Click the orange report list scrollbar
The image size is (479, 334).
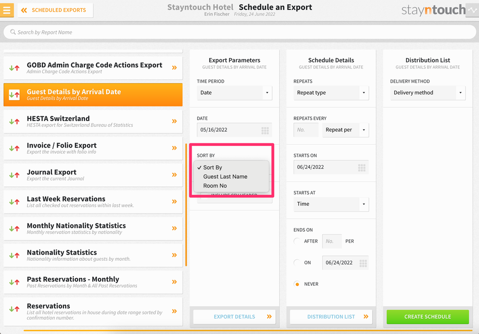186,205
